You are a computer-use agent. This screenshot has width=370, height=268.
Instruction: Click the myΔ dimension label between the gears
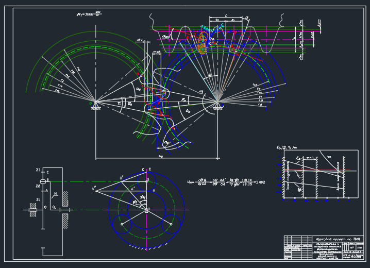click(157, 52)
